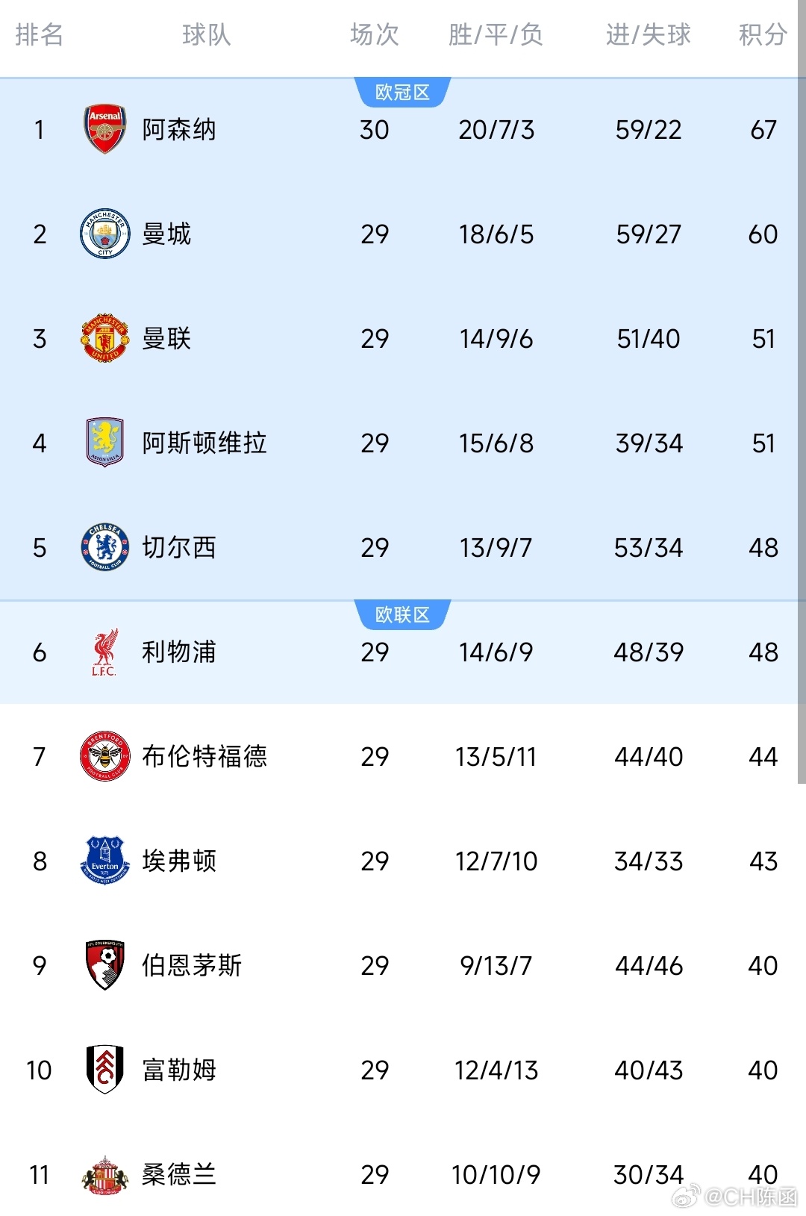Screen dimensions: 806x1216
Task: Open team name 阿森纳
Action: tap(179, 130)
